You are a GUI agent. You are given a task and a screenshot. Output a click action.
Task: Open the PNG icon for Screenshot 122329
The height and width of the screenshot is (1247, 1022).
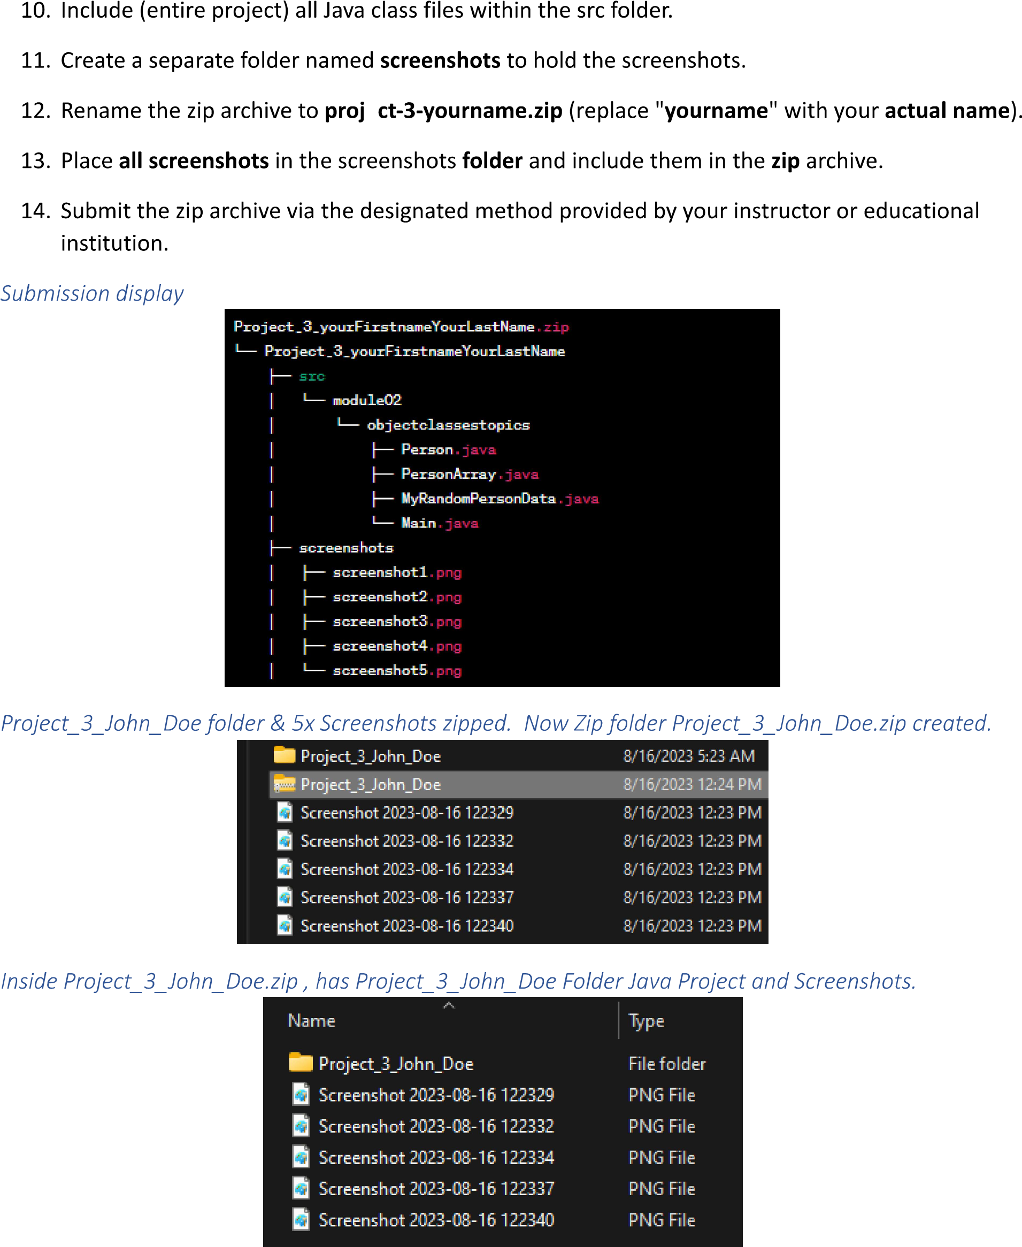[x=285, y=813]
